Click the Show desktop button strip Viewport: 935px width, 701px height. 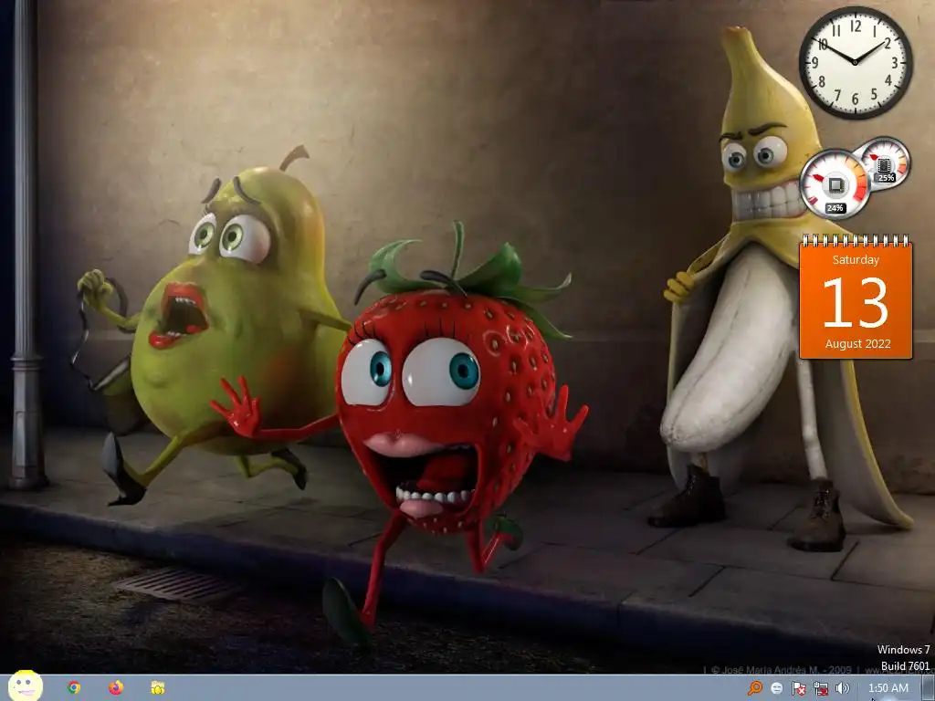(928, 688)
